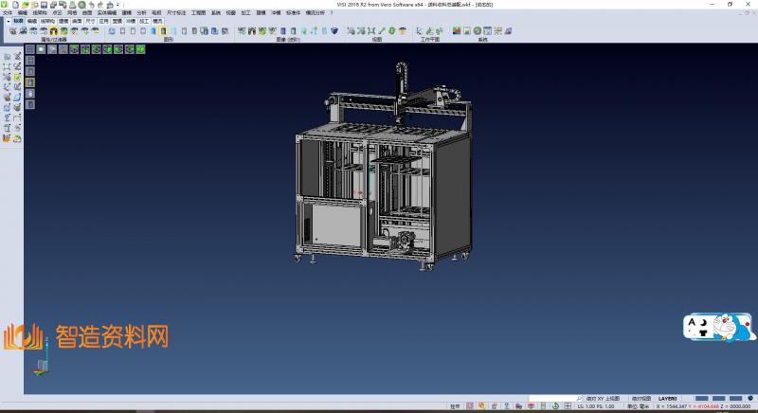Click first icon in 属性/过滤器 ribbon group
The height and width of the screenshot is (413, 758).
click(x=13, y=31)
